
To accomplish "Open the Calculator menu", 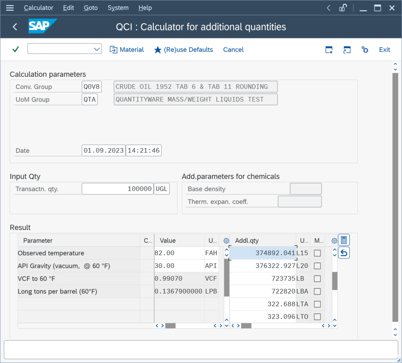I will (38, 8).
